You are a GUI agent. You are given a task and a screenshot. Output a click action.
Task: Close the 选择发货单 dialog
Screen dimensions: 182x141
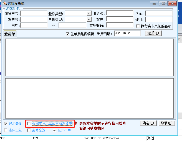[172, 4]
